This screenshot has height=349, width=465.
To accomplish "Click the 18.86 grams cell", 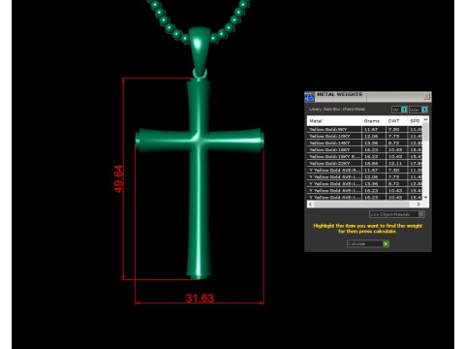I will click(x=374, y=163).
